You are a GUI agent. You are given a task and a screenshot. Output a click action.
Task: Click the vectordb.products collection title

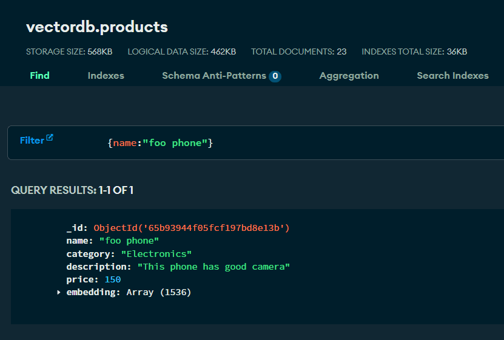pyautogui.click(x=97, y=27)
